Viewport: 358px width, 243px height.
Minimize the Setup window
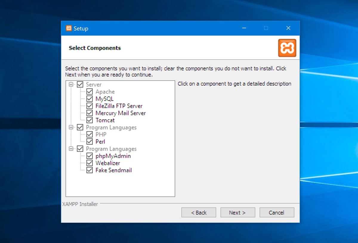coord(244,28)
